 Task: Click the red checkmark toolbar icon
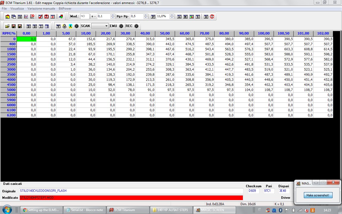coord(40,17)
